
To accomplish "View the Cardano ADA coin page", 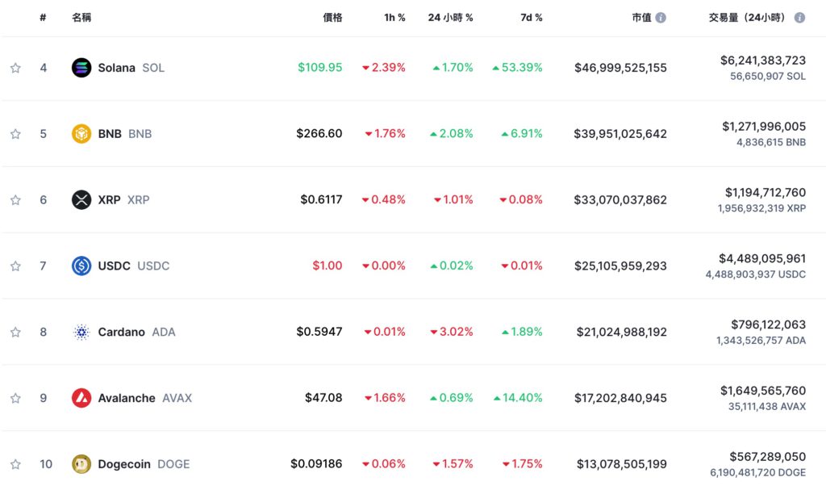I will click(x=136, y=332).
